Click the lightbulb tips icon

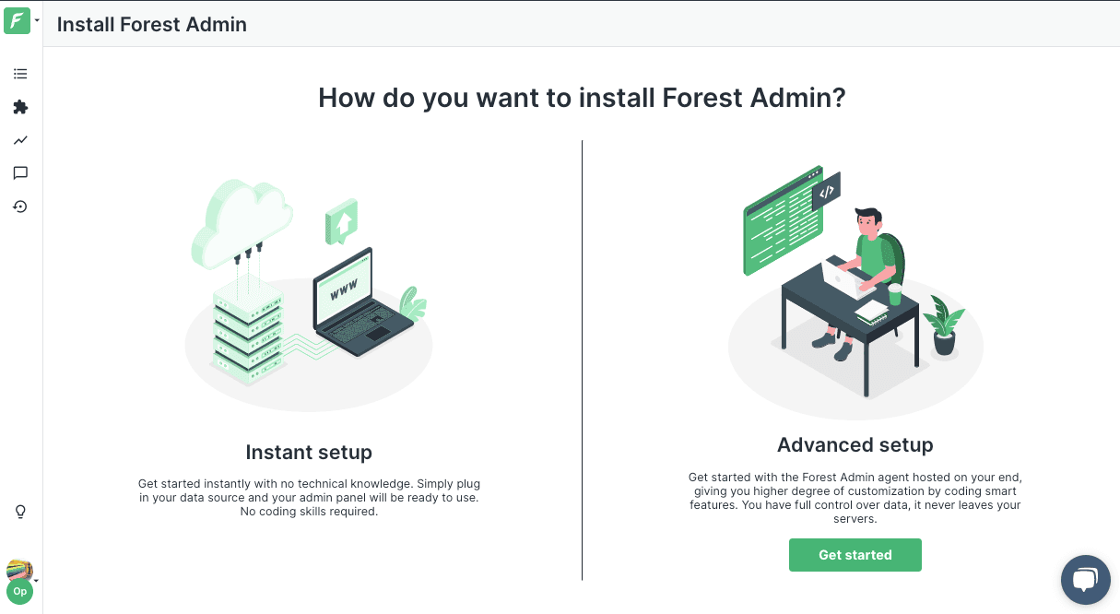[20, 512]
